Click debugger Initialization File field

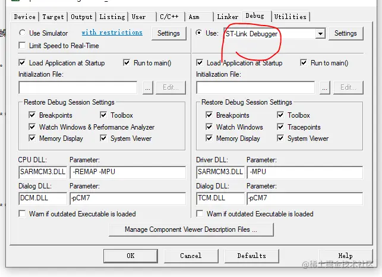pyautogui.click(x=255, y=87)
